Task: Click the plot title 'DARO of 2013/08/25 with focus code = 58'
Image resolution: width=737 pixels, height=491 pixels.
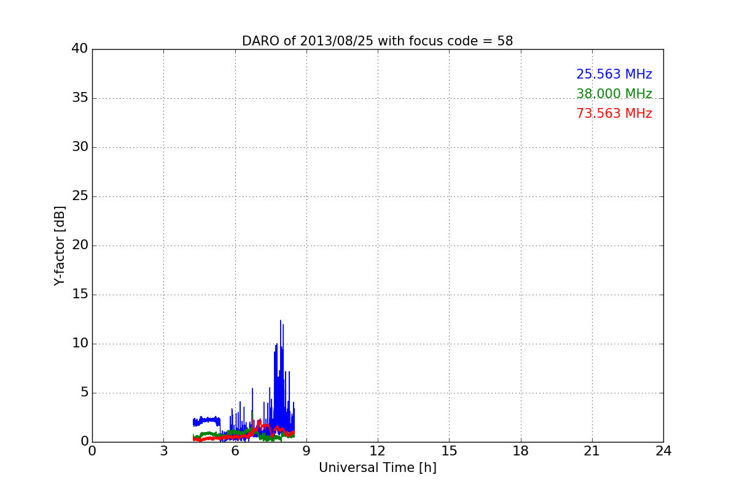Action: pos(377,41)
